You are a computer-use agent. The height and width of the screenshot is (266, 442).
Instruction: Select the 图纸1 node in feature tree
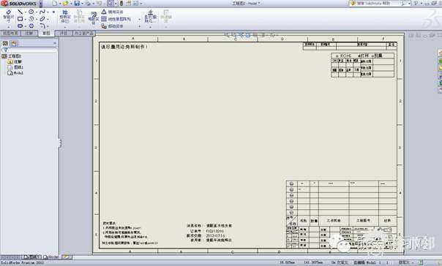pos(15,67)
